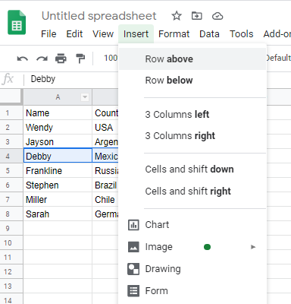This screenshot has width=291, height=304.
Task: Click the move to folder icon
Action: click(197, 16)
